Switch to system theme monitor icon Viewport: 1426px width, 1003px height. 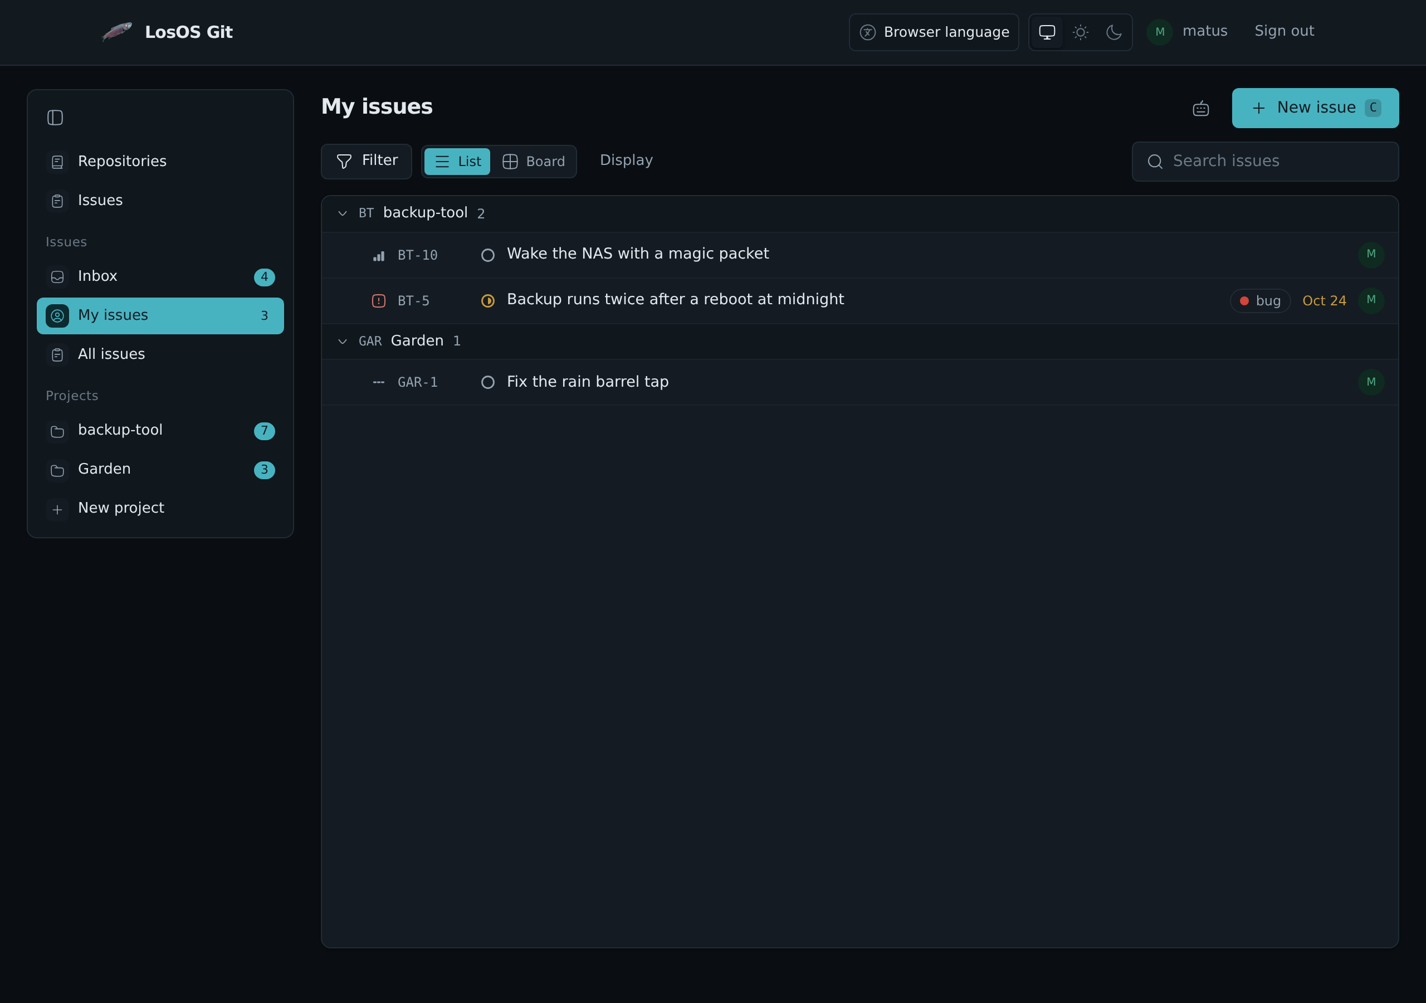(1047, 32)
